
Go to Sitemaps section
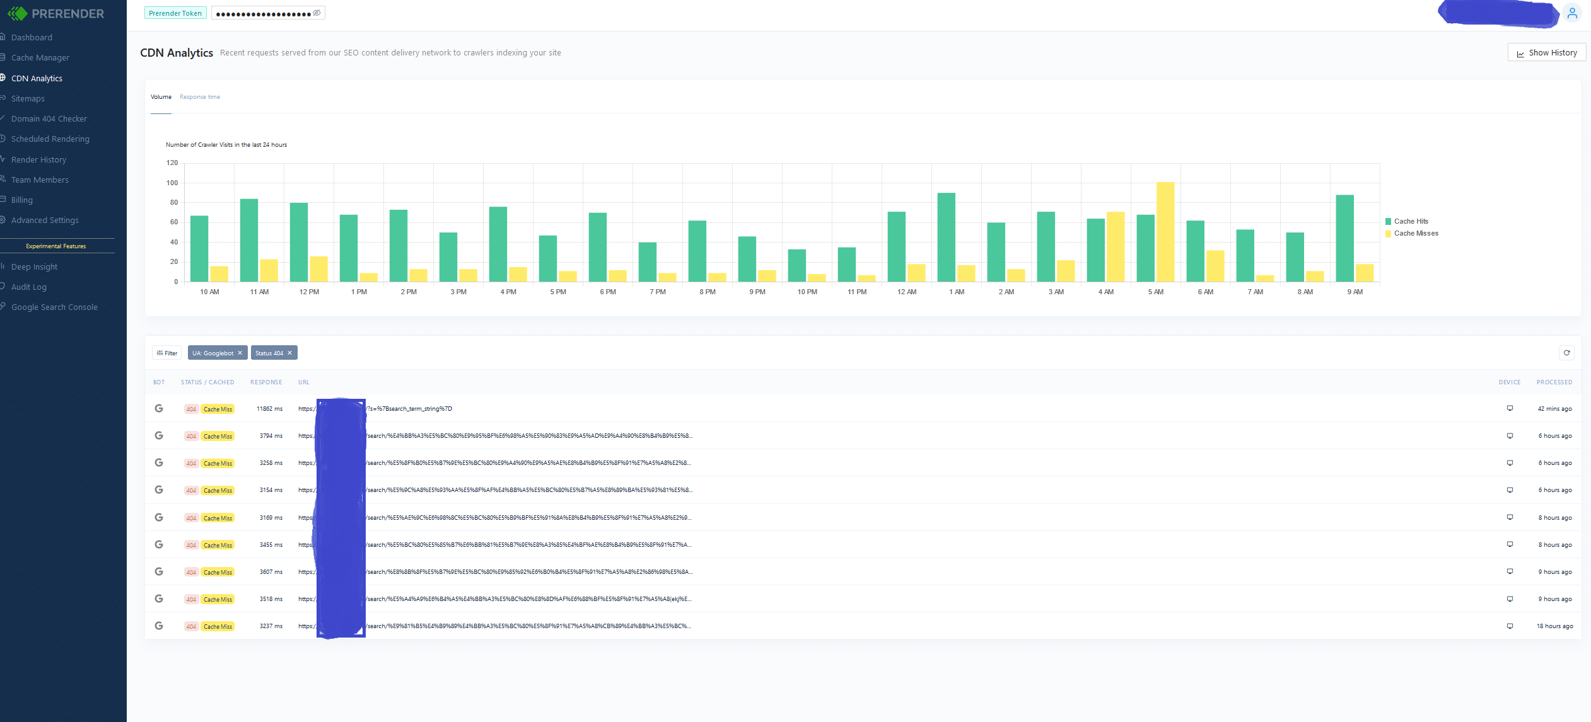tap(28, 98)
